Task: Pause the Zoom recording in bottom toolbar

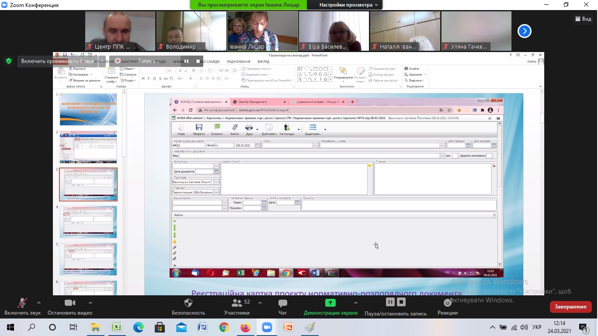Action: pos(390,302)
